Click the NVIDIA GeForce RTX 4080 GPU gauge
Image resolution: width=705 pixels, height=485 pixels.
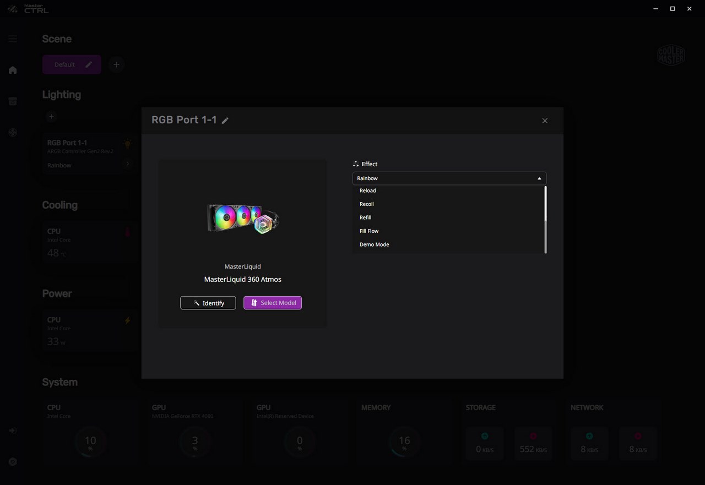(195, 442)
